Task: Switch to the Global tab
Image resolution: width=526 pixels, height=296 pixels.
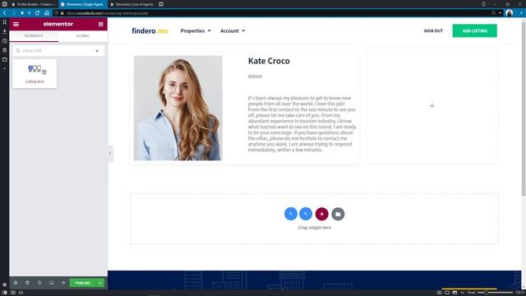Action: (x=83, y=36)
